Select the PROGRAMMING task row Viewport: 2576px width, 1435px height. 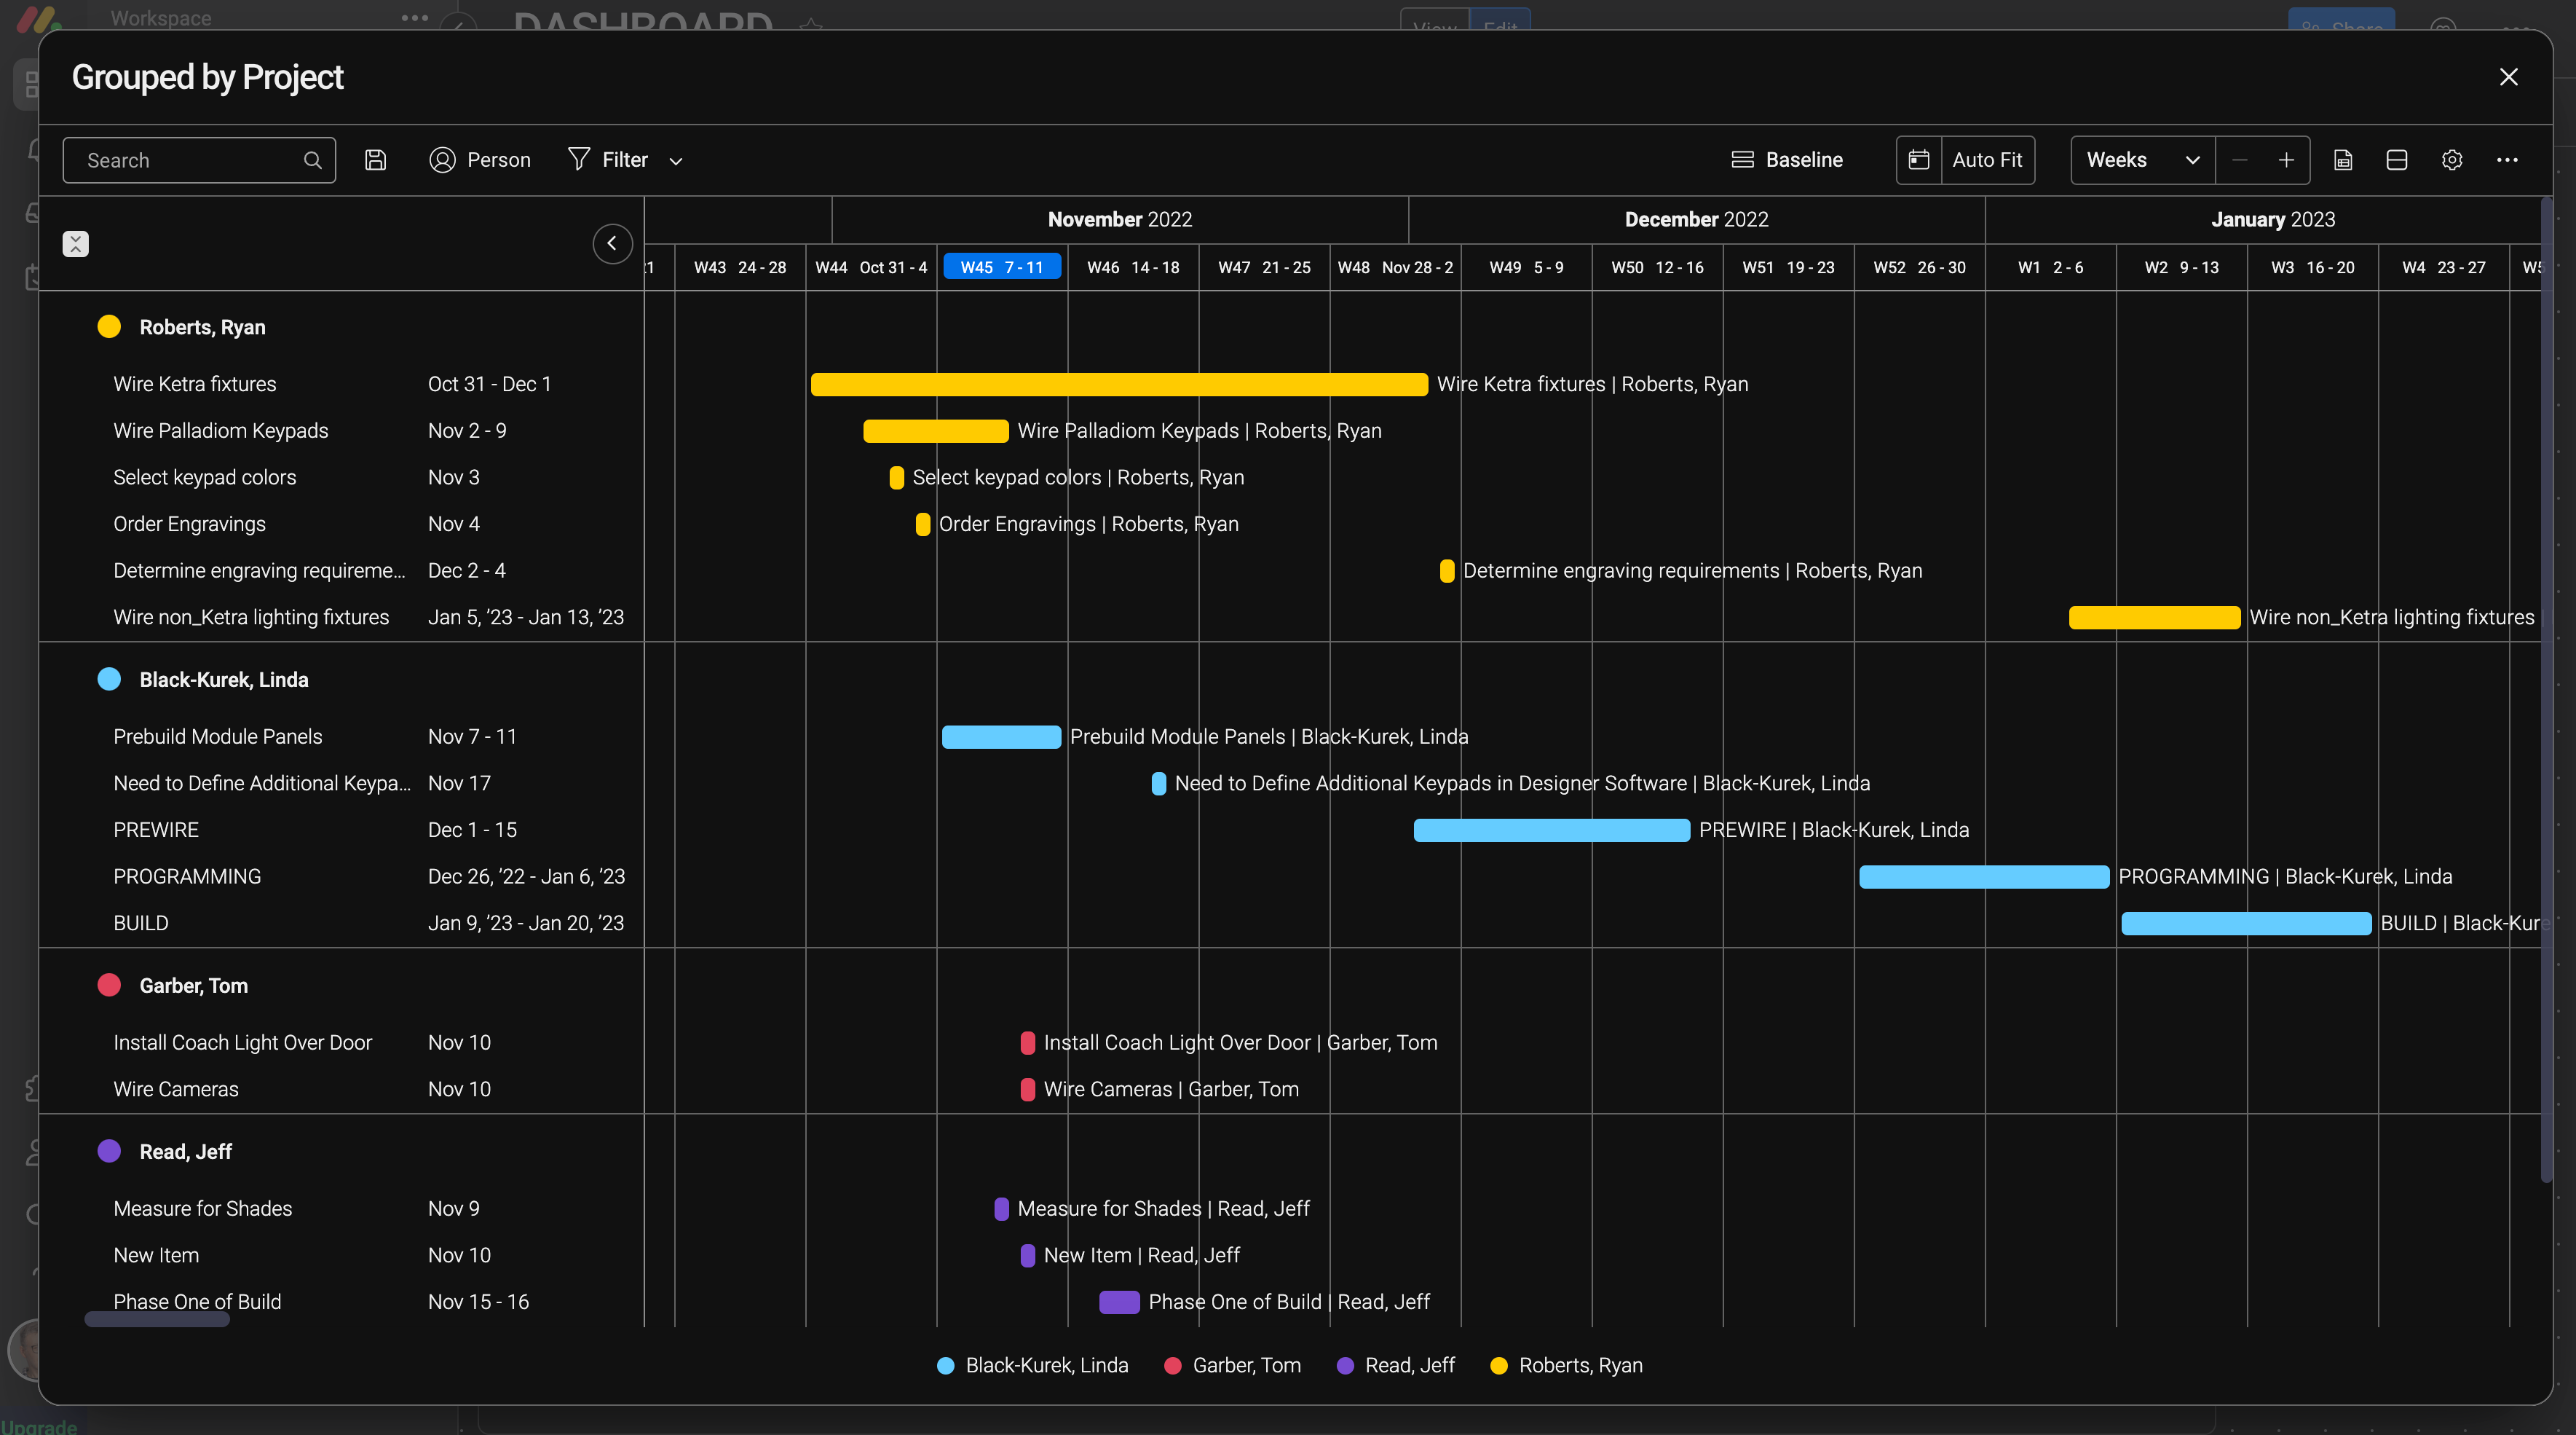click(x=340, y=876)
